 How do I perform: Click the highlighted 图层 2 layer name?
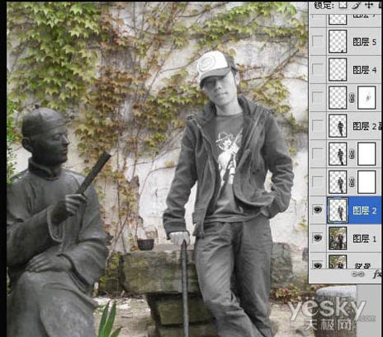click(365, 210)
